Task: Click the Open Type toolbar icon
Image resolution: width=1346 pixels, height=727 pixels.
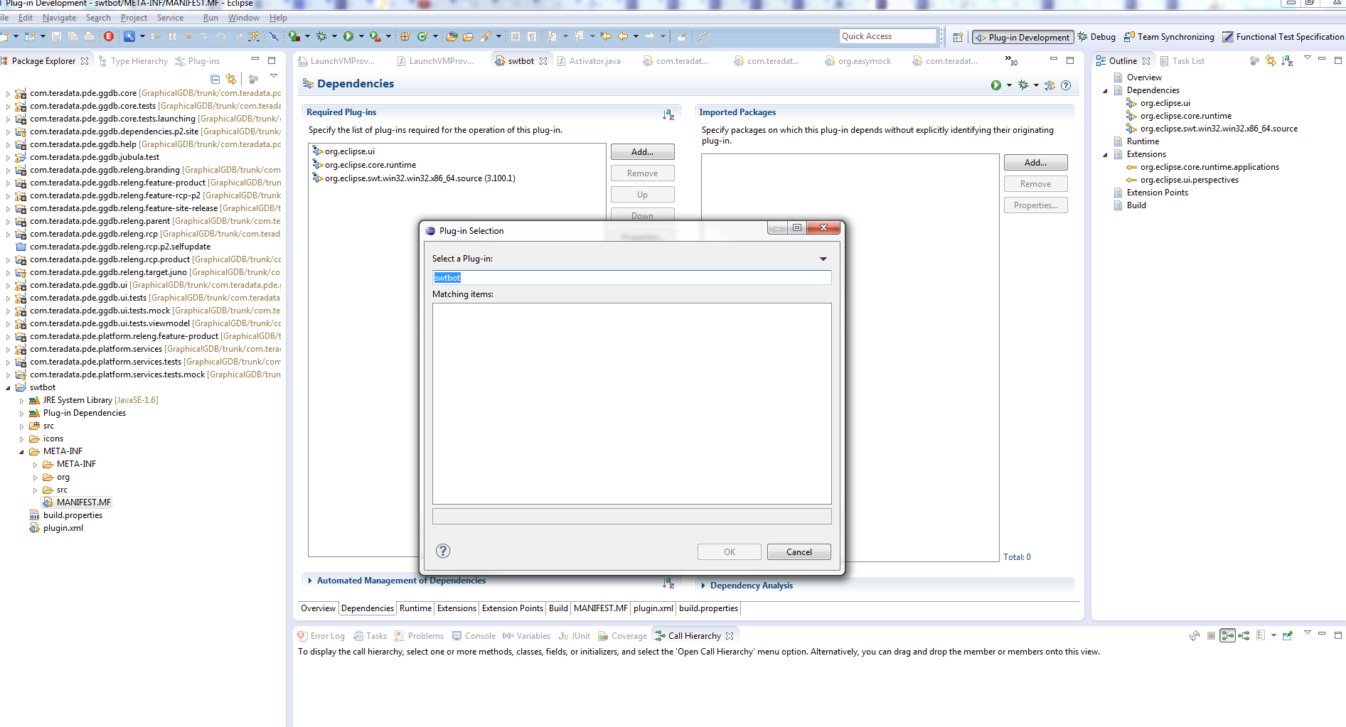Action: tap(452, 36)
